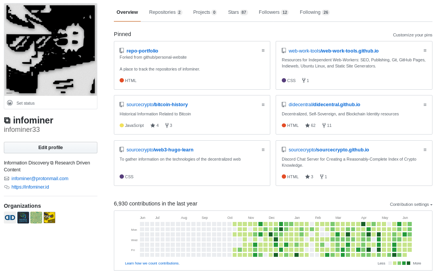Open the https://infominer.id website link
The image size is (434, 271).
(x=30, y=187)
